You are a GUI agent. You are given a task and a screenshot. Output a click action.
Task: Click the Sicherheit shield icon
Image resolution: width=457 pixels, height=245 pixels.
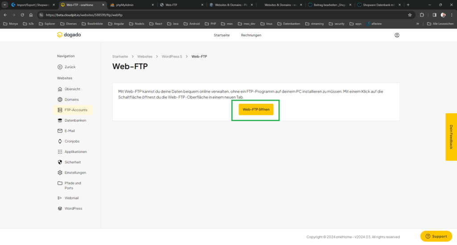60,162
